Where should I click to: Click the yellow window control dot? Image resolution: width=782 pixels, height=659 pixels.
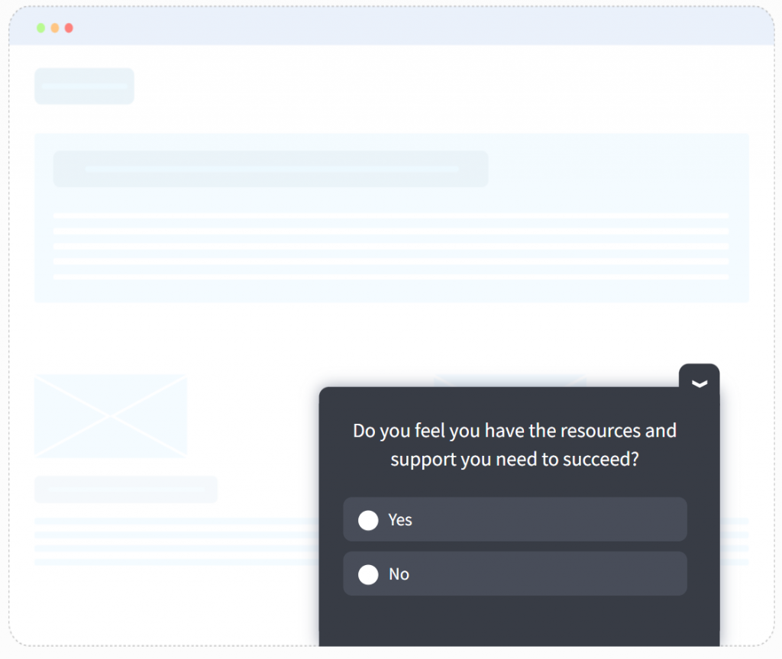(x=54, y=27)
